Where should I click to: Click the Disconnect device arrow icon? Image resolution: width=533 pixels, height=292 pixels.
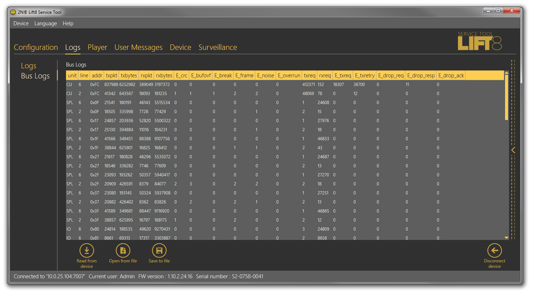tap(494, 250)
